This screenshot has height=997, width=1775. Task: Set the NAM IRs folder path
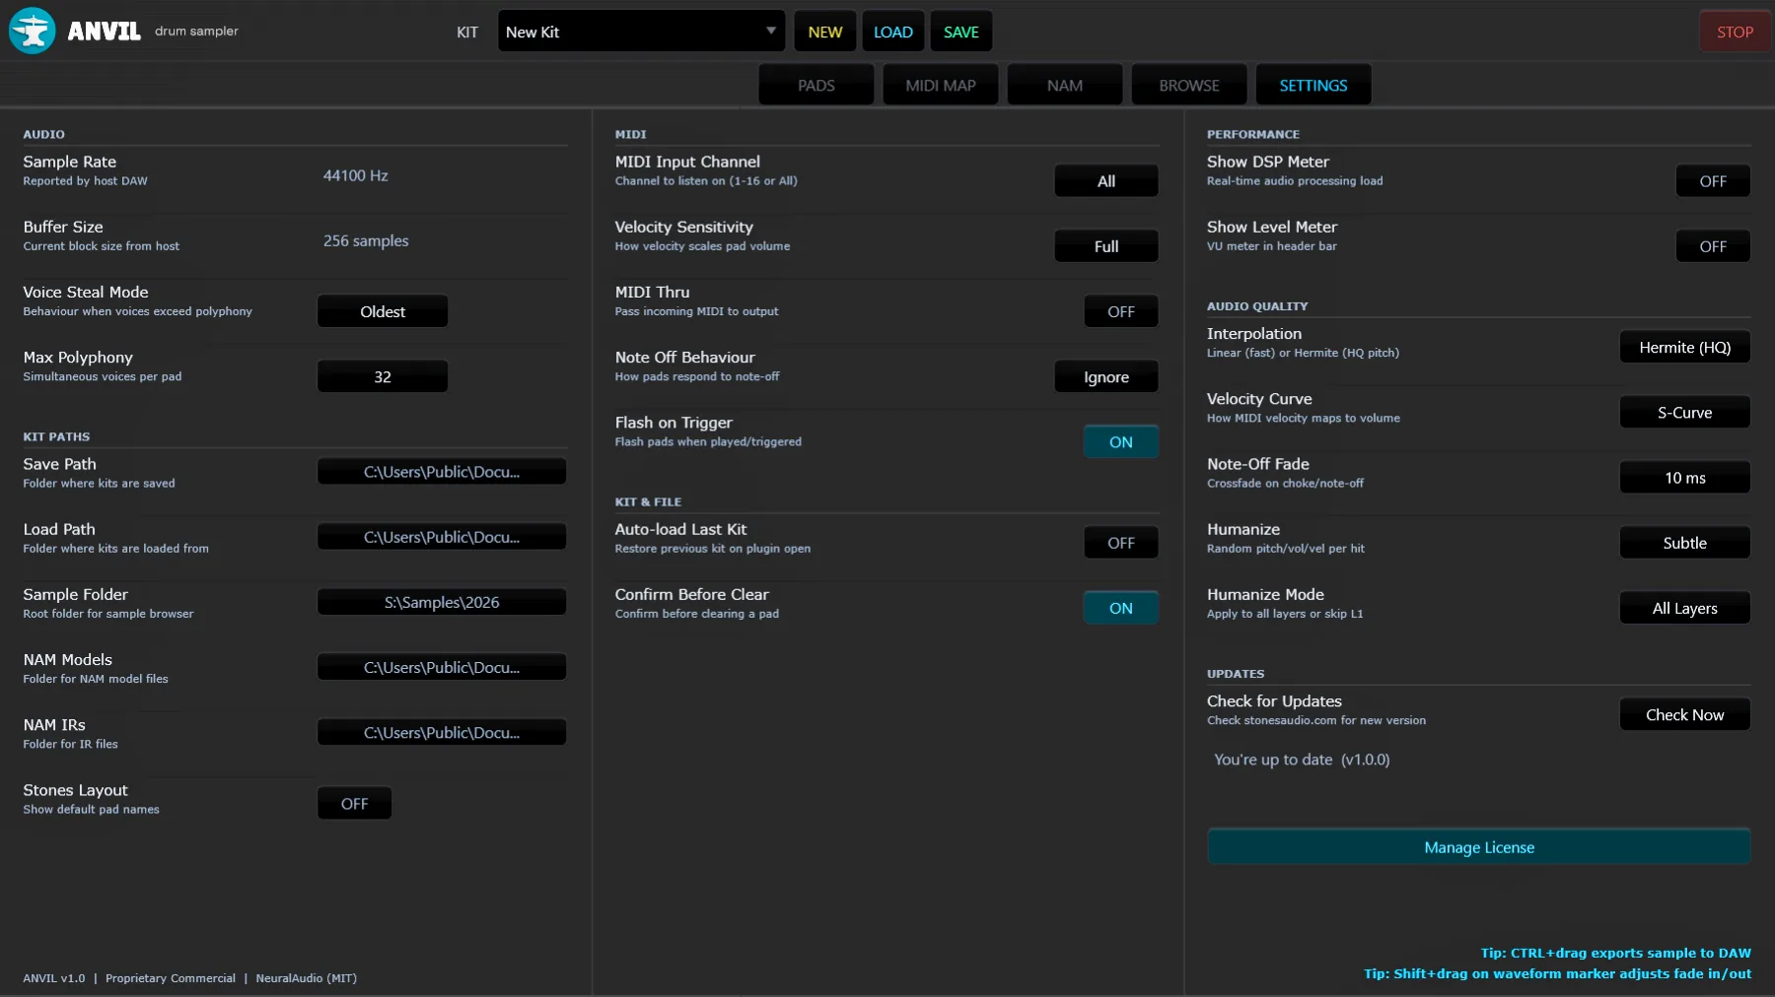pos(442,732)
